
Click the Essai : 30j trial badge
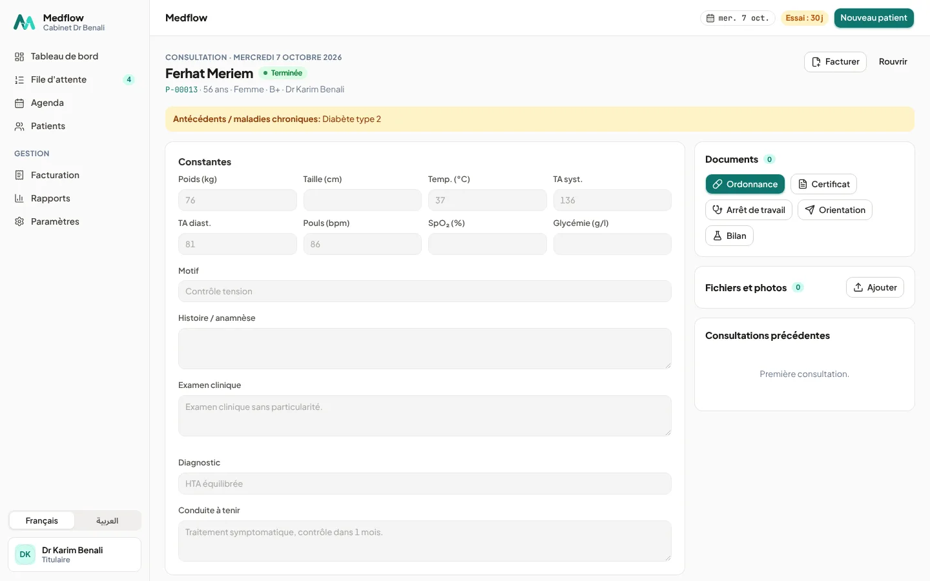804,18
